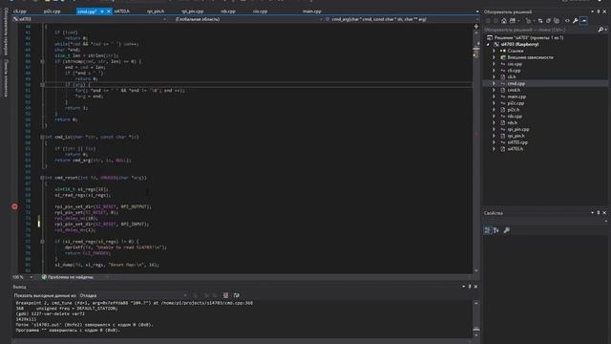
Task: Open Properties wrench in Solution Explorer toolbar
Action: click(575, 21)
